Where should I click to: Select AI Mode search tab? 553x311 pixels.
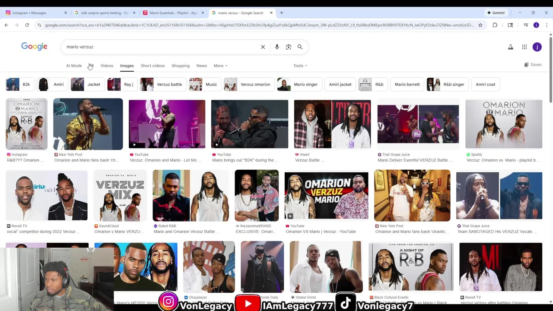point(74,66)
